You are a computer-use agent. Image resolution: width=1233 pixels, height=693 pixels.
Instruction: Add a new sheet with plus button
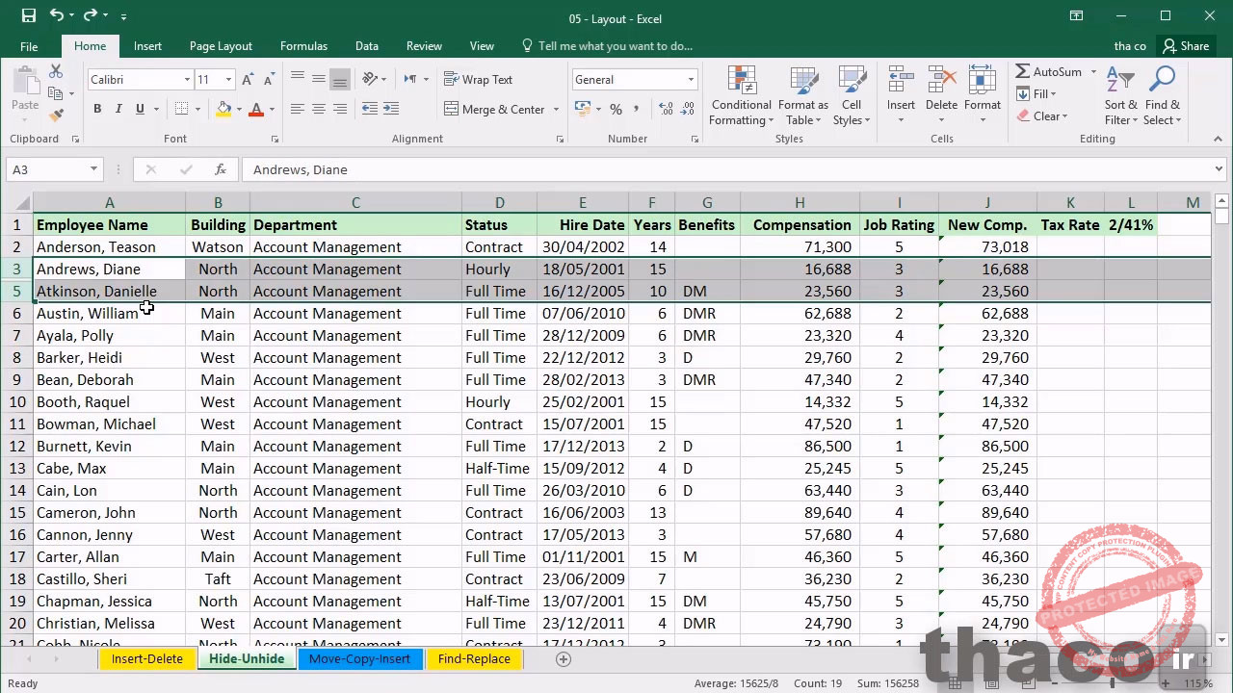click(564, 659)
